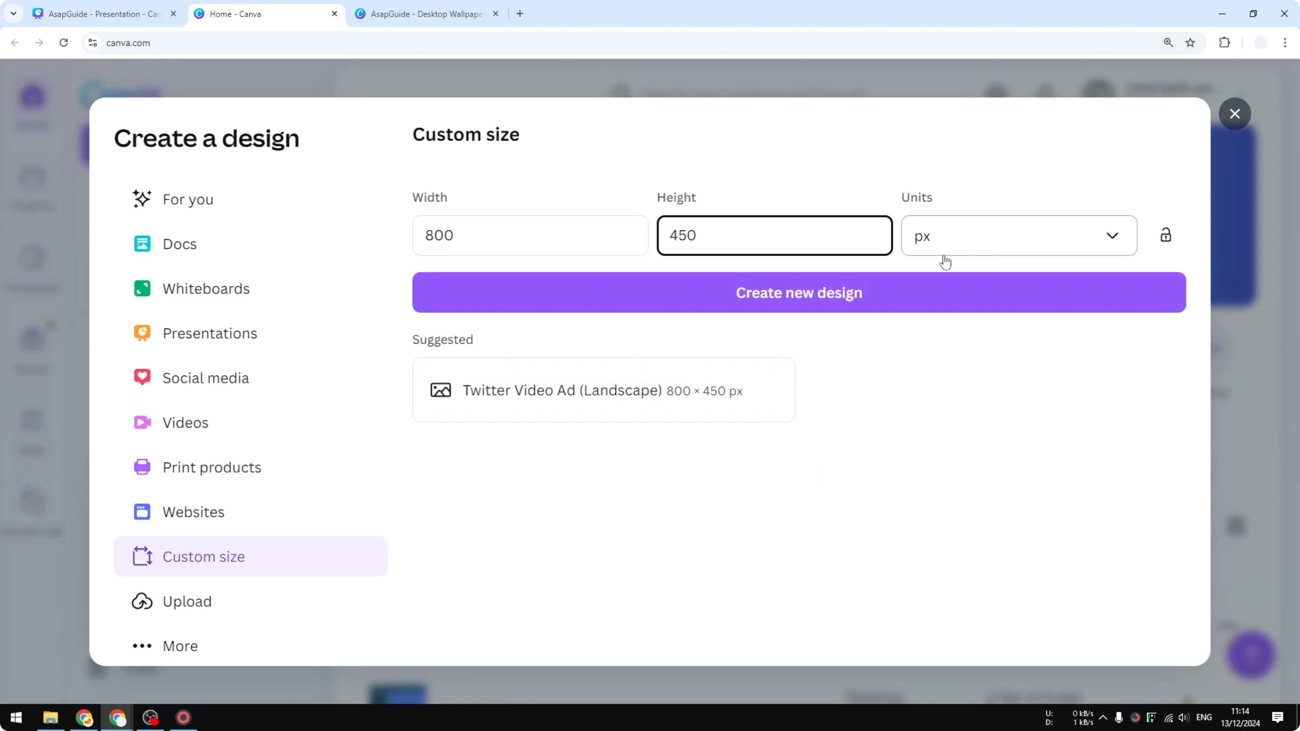This screenshot has height=731, width=1300.
Task: Select the Social media icon
Action: point(142,377)
